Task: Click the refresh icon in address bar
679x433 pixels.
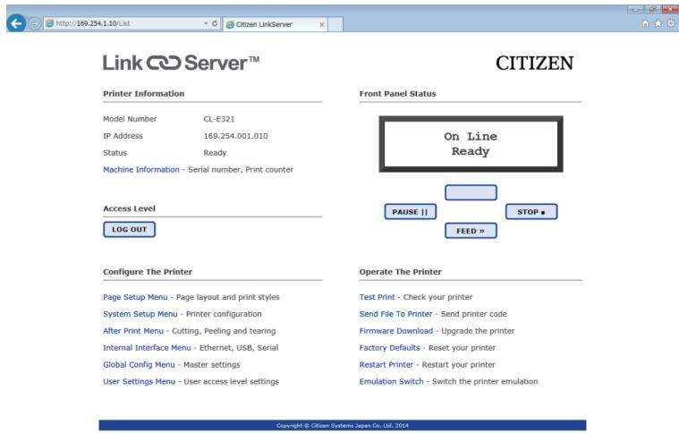Action: coord(215,23)
